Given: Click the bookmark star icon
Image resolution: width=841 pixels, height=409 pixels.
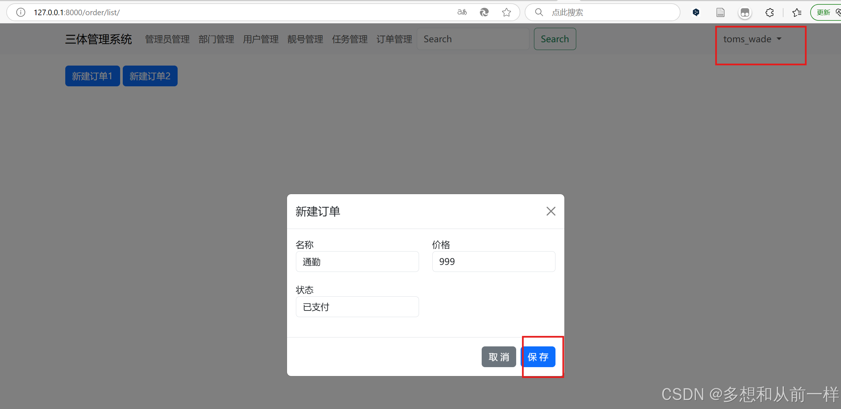Looking at the screenshot, I should click(x=506, y=12).
